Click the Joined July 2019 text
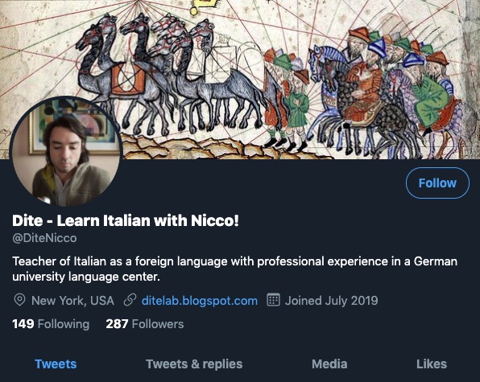This screenshot has width=480, height=382. tap(332, 301)
